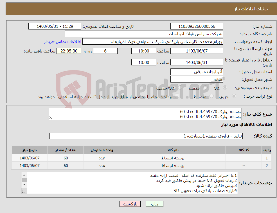The image size is (277, 213).
Task: Click quantity 60 in row 2
Action: [x=66, y=166]
